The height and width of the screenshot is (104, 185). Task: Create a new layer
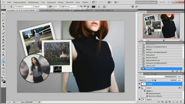(x=177, y=102)
